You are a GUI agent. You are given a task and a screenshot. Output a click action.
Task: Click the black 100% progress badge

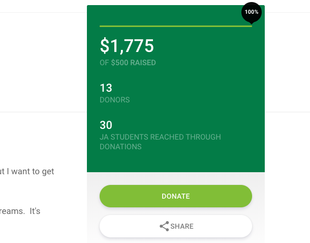tap(252, 12)
